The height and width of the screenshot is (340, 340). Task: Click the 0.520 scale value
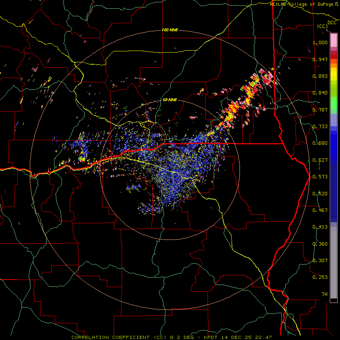[320, 194]
